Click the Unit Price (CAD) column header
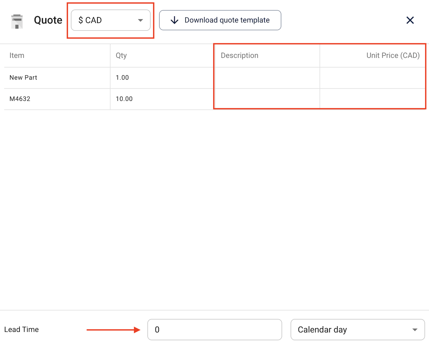 pos(393,56)
